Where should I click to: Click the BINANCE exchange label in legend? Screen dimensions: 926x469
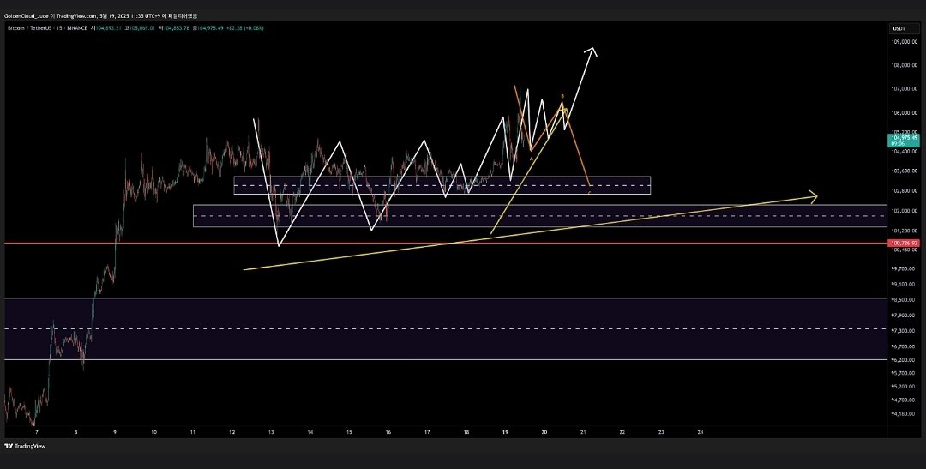77,28
